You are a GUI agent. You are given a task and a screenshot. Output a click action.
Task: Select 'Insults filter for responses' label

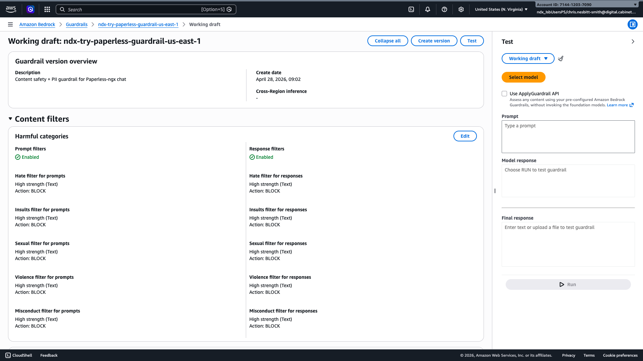pyautogui.click(x=278, y=210)
